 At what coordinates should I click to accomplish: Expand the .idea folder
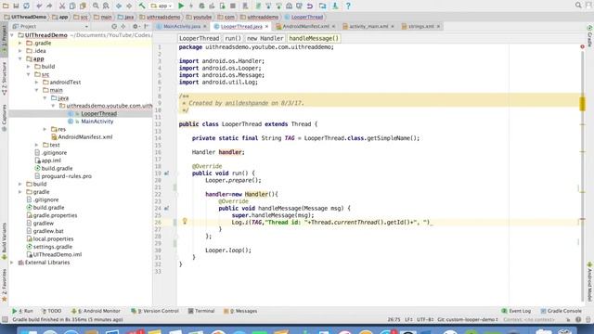coord(20,51)
